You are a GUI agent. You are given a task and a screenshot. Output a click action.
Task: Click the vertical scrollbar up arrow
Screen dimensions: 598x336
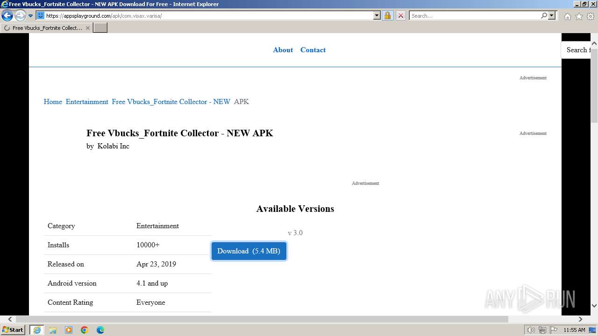click(x=594, y=43)
